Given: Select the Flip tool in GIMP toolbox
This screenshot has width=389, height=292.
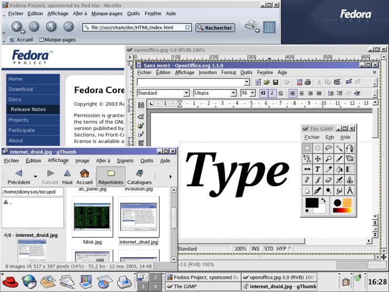Looking at the screenshot, I should [307, 169].
